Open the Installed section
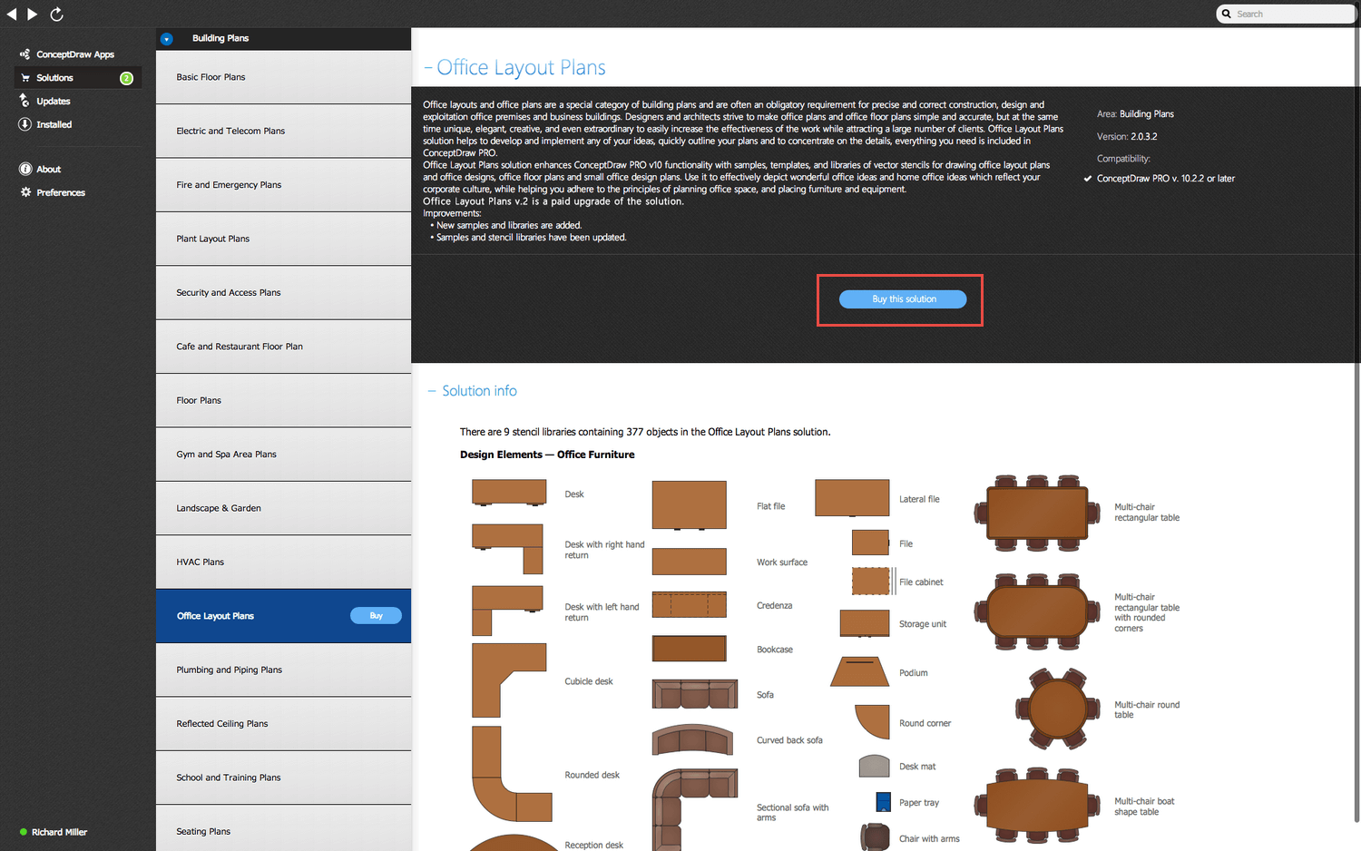Screen dimensions: 1361x851 pos(54,124)
